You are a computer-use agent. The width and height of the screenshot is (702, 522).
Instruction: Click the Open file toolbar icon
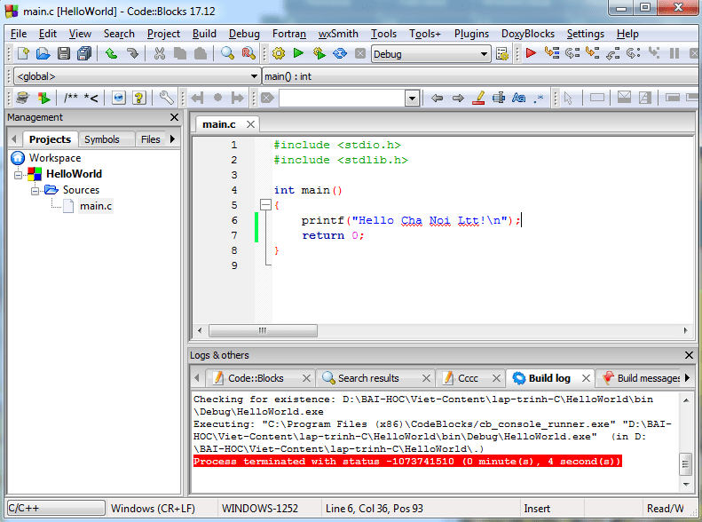pos(43,54)
